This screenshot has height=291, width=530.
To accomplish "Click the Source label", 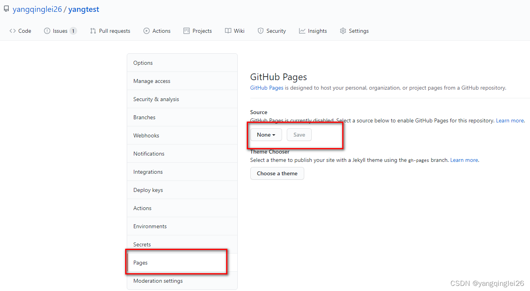I will 259,112.
